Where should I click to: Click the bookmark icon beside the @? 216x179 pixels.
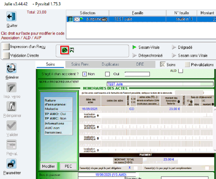click(72, 50)
